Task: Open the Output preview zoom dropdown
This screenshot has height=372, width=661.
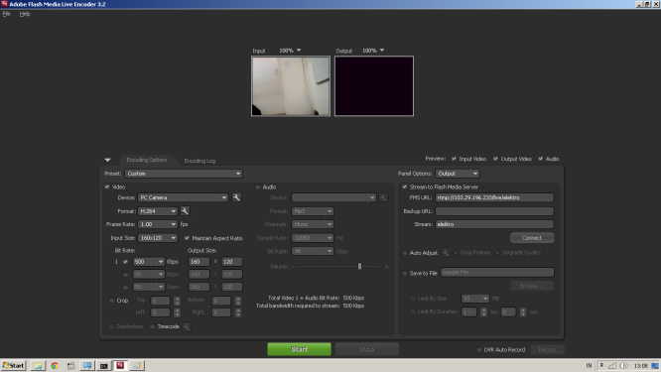Action: click(x=373, y=51)
